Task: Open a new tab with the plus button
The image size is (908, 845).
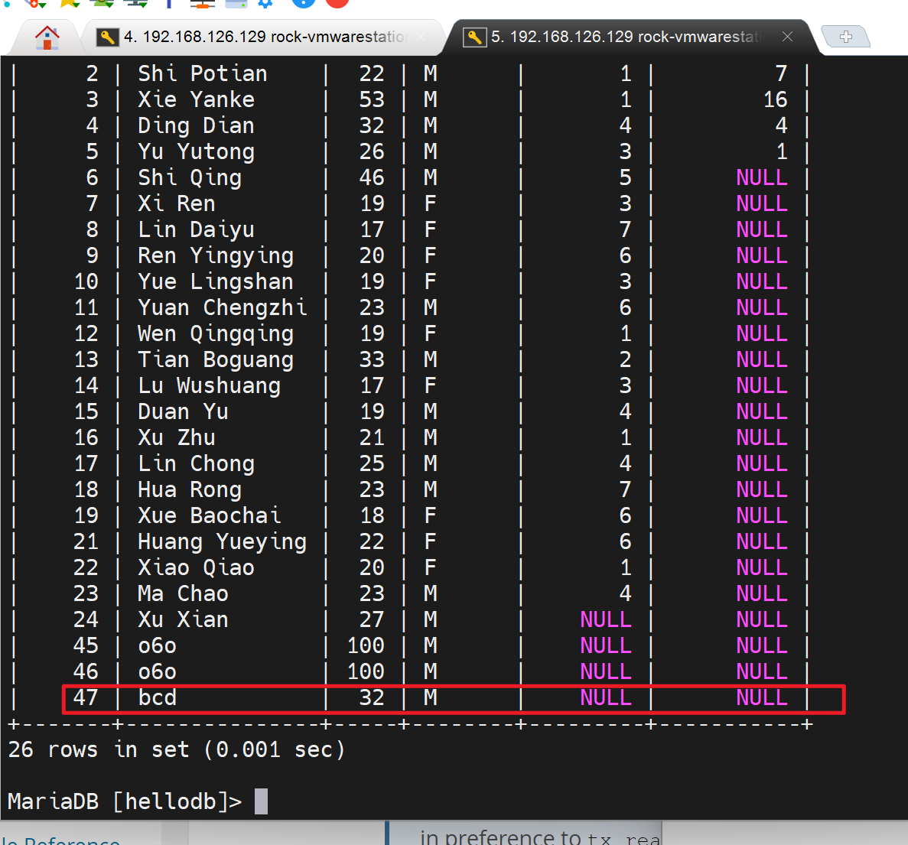Action: coord(845,36)
